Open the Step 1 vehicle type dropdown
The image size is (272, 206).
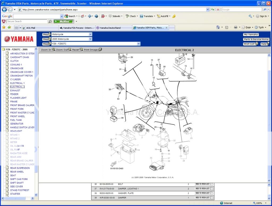[90, 34]
